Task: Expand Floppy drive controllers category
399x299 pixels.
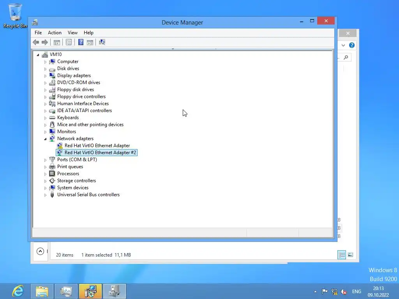Action: click(45, 97)
